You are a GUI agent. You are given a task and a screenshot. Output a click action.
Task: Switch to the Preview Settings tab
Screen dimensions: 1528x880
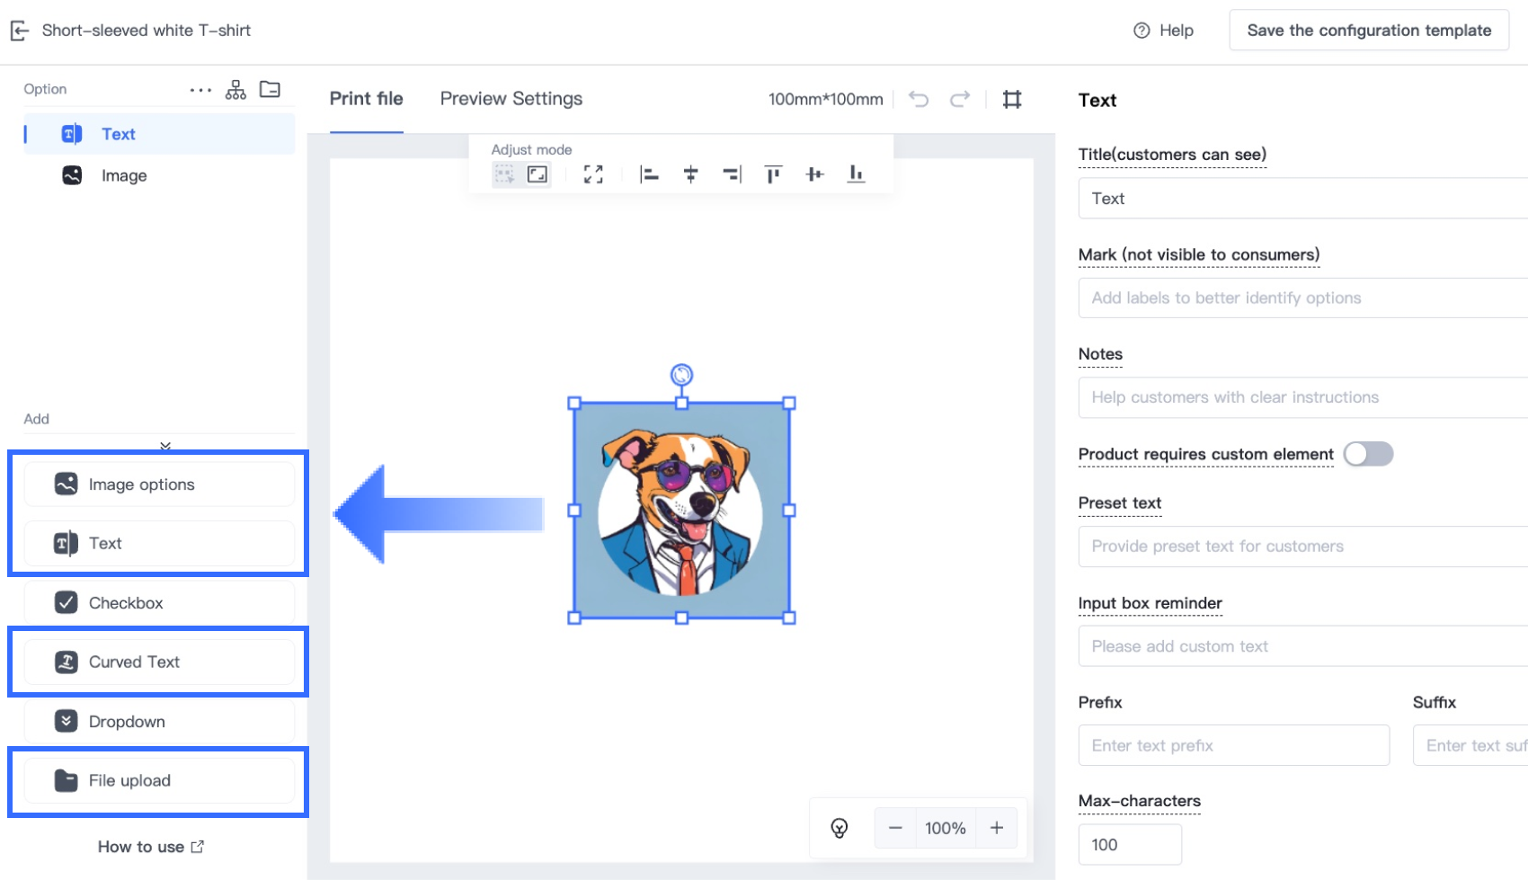[511, 99]
